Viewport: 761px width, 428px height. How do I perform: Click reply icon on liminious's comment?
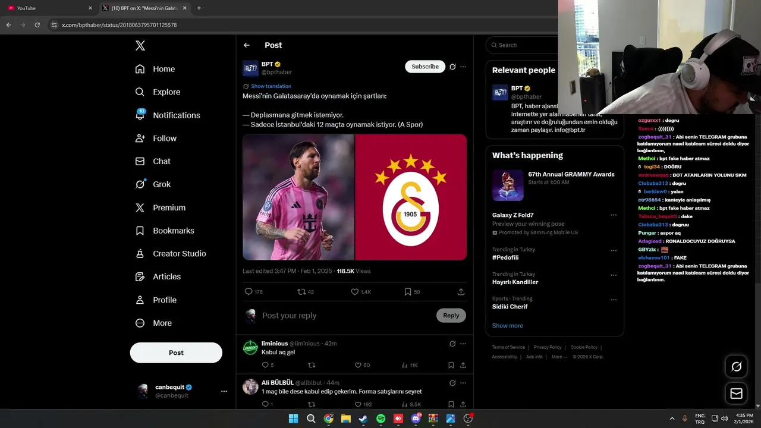(x=265, y=365)
